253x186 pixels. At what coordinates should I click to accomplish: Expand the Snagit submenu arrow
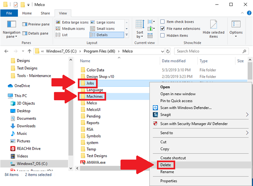pyautogui.click(x=247, y=115)
